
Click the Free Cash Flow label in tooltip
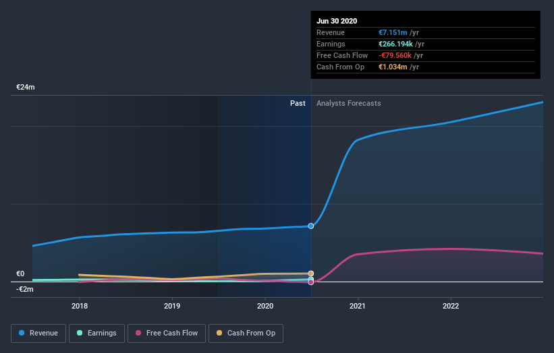click(x=342, y=55)
